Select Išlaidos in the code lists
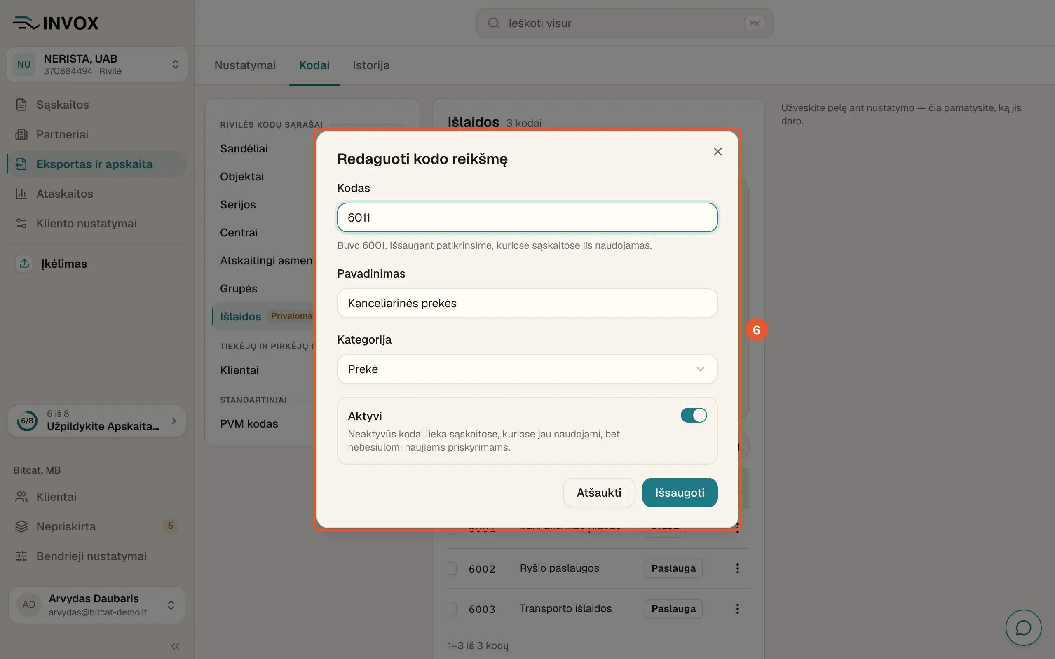 [241, 316]
